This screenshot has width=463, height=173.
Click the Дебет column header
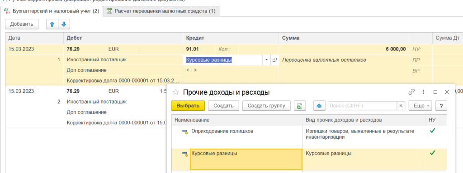(x=123, y=38)
